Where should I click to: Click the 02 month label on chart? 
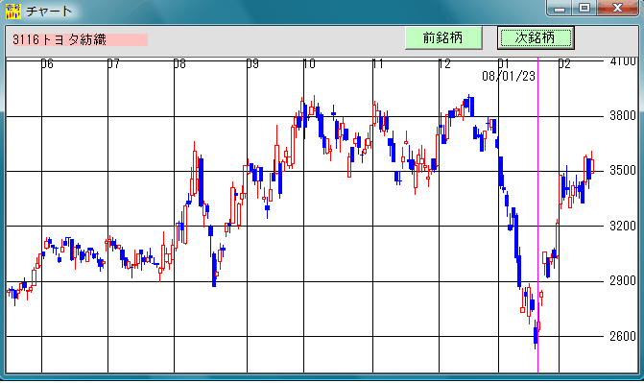[x=564, y=63]
